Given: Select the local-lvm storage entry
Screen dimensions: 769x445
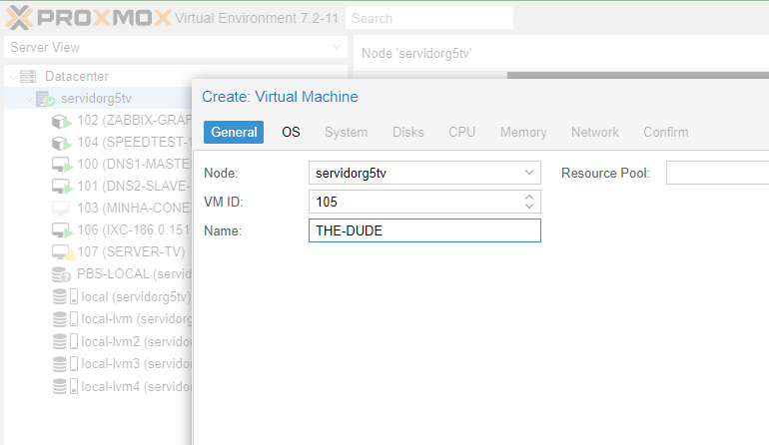Looking at the screenshot, I should [136, 318].
